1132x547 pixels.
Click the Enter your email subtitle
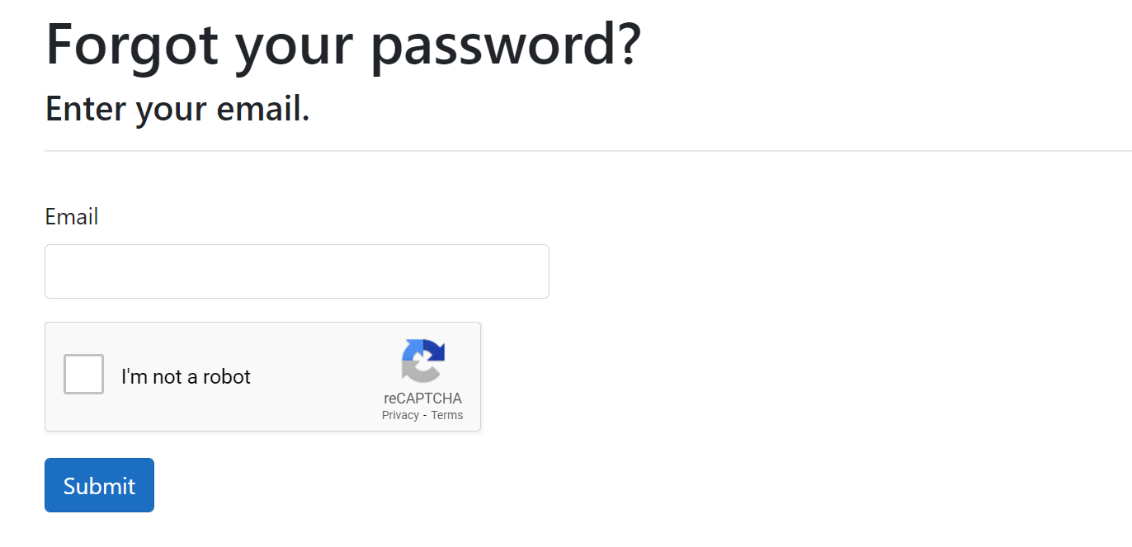click(177, 108)
